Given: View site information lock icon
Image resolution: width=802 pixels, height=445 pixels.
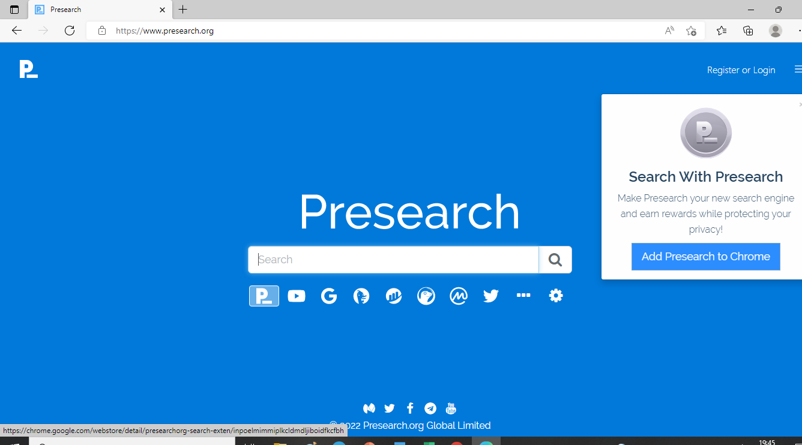Looking at the screenshot, I should (x=102, y=31).
